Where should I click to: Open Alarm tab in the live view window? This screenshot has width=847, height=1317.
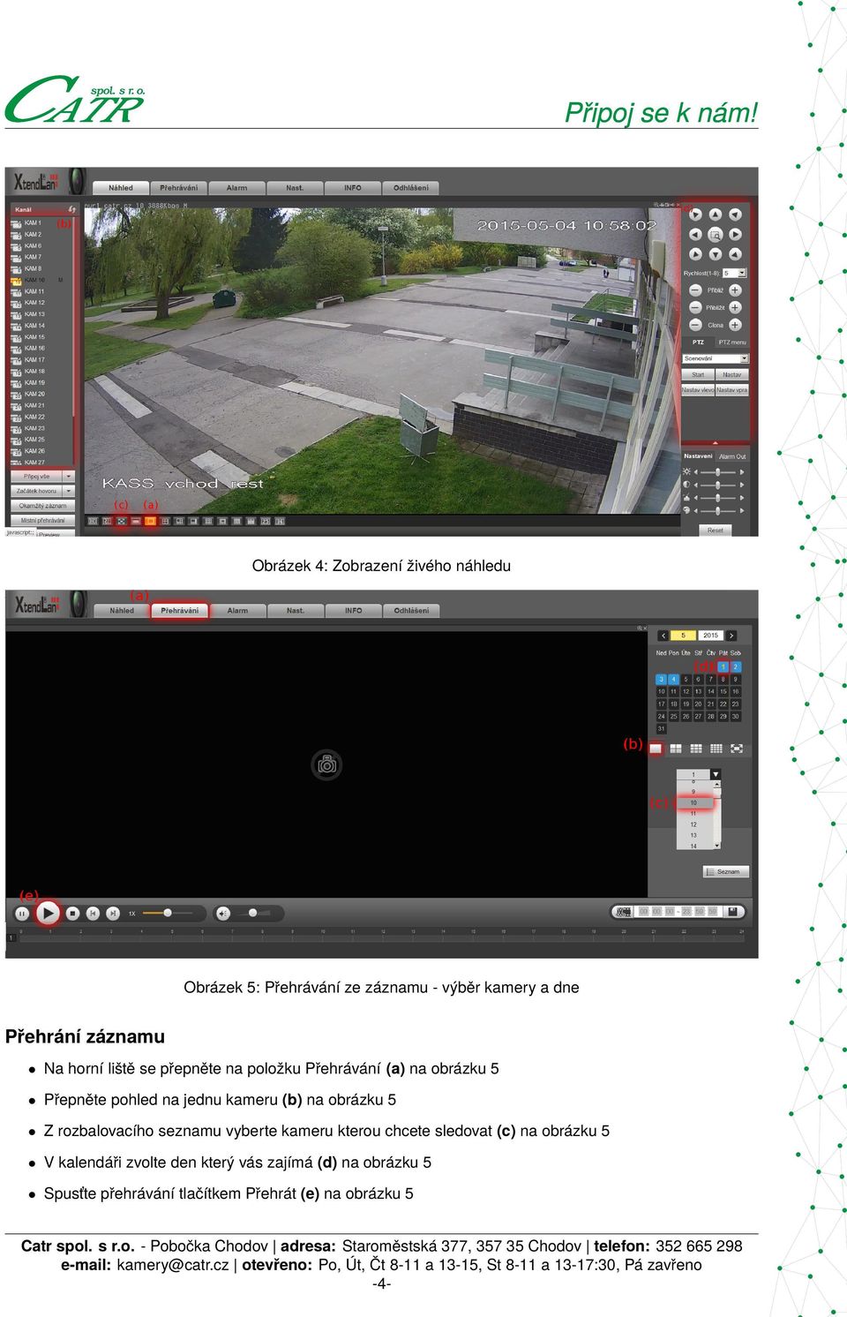click(237, 188)
